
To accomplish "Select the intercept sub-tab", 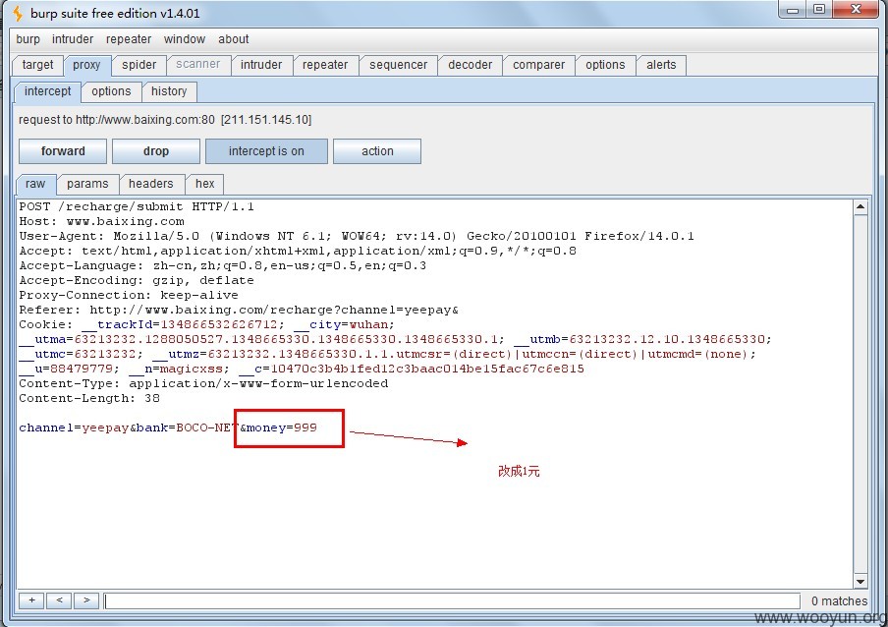I will [47, 91].
